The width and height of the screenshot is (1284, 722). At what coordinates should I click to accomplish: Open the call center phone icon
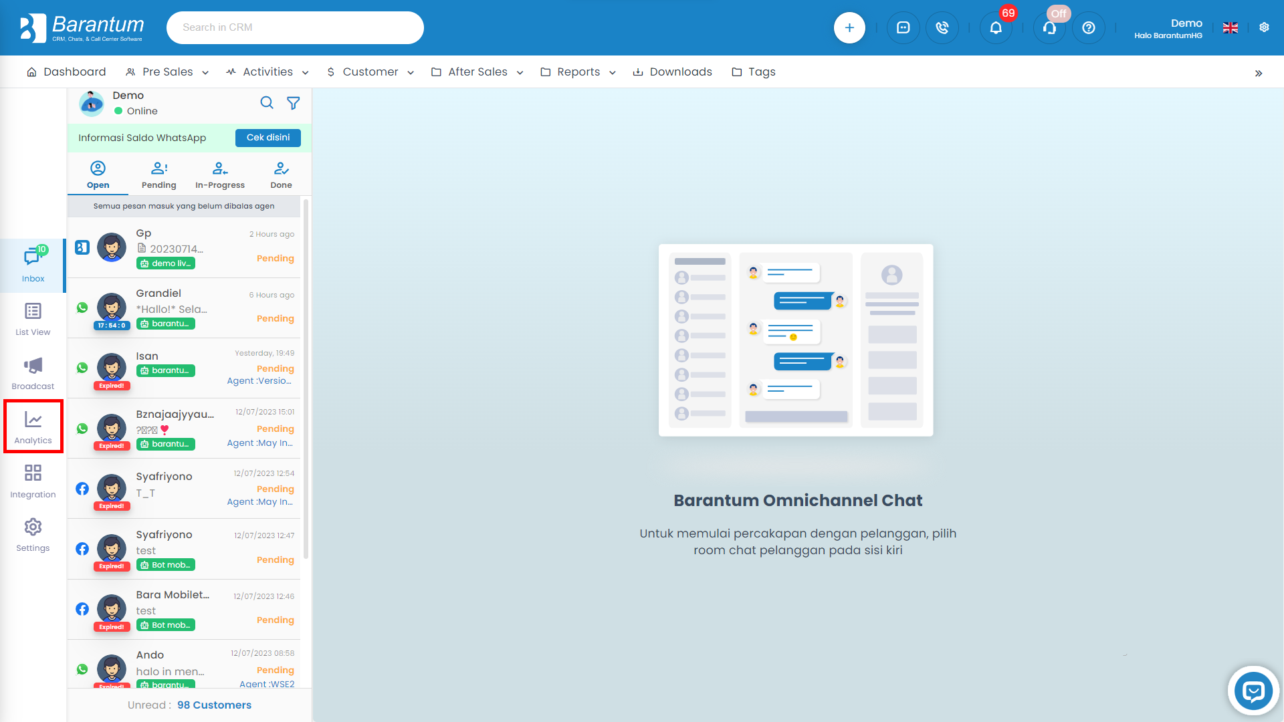[942, 27]
